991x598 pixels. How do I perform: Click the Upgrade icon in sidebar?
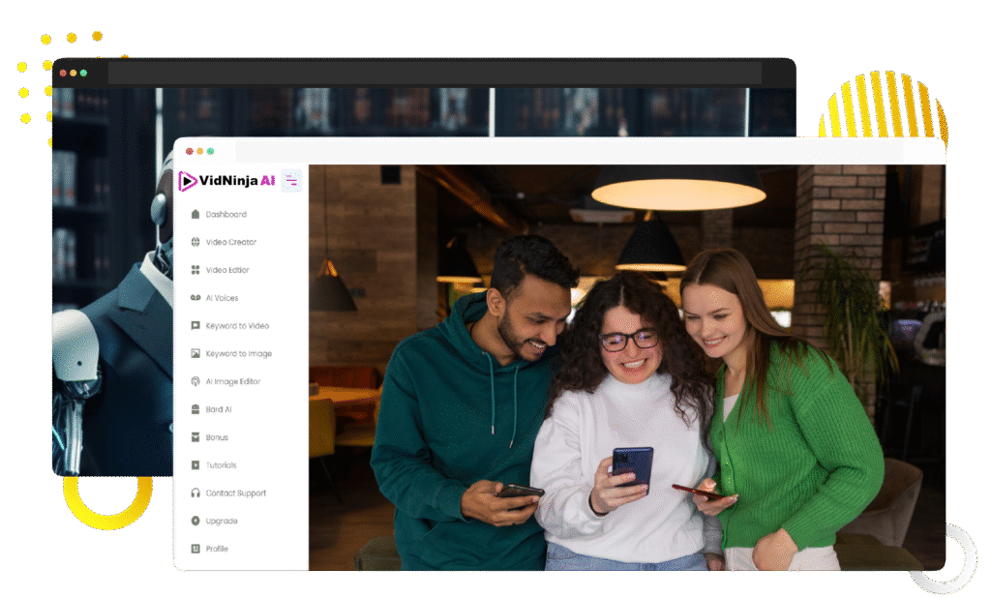[x=195, y=522]
